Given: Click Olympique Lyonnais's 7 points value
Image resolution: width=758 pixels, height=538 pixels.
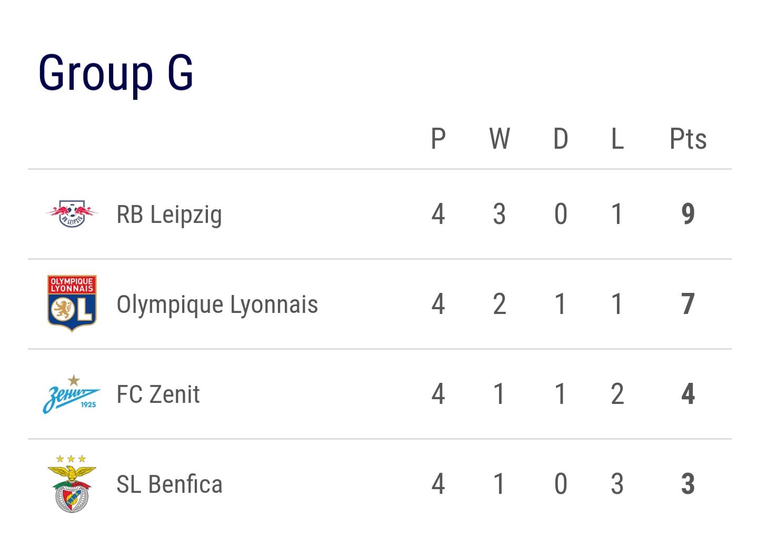Looking at the screenshot, I should (688, 304).
